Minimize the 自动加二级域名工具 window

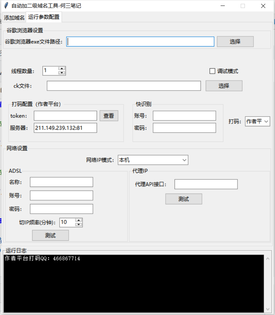click(x=223, y=6)
